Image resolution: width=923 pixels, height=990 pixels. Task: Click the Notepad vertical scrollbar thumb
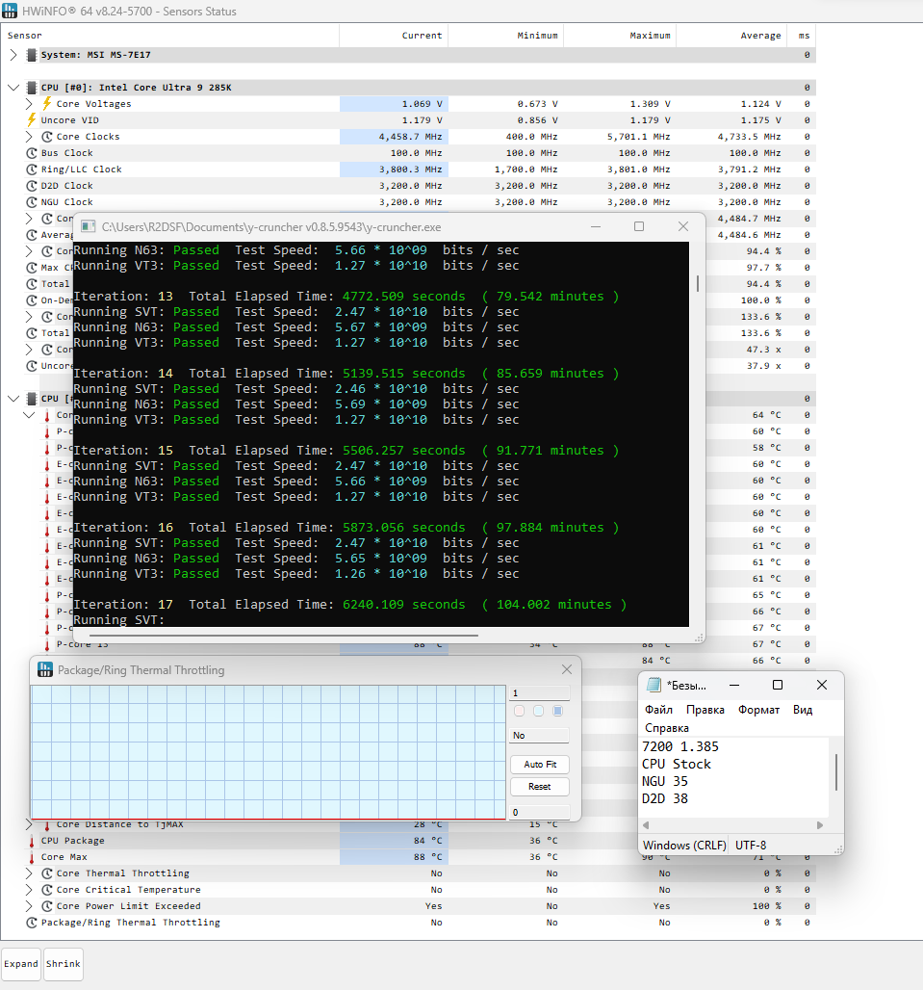[836, 772]
